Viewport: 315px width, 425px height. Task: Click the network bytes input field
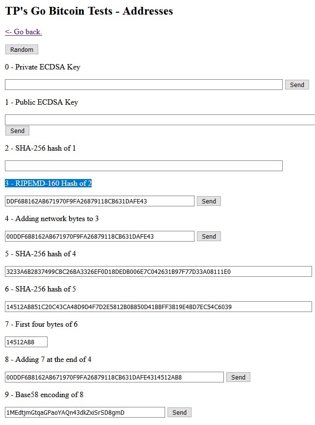[x=99, y=236]
